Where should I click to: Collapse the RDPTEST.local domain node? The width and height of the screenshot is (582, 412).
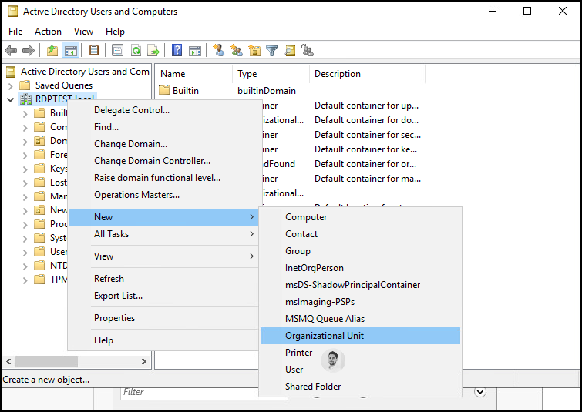[x=10, y=99]
